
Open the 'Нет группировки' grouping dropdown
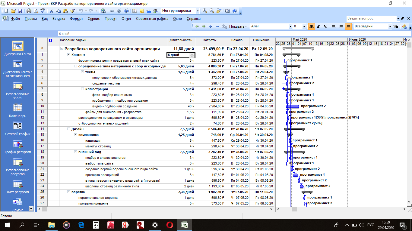point(198,11)
